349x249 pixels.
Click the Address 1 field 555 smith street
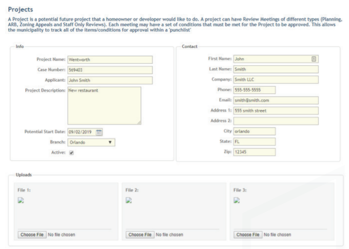tap(276, 110)
